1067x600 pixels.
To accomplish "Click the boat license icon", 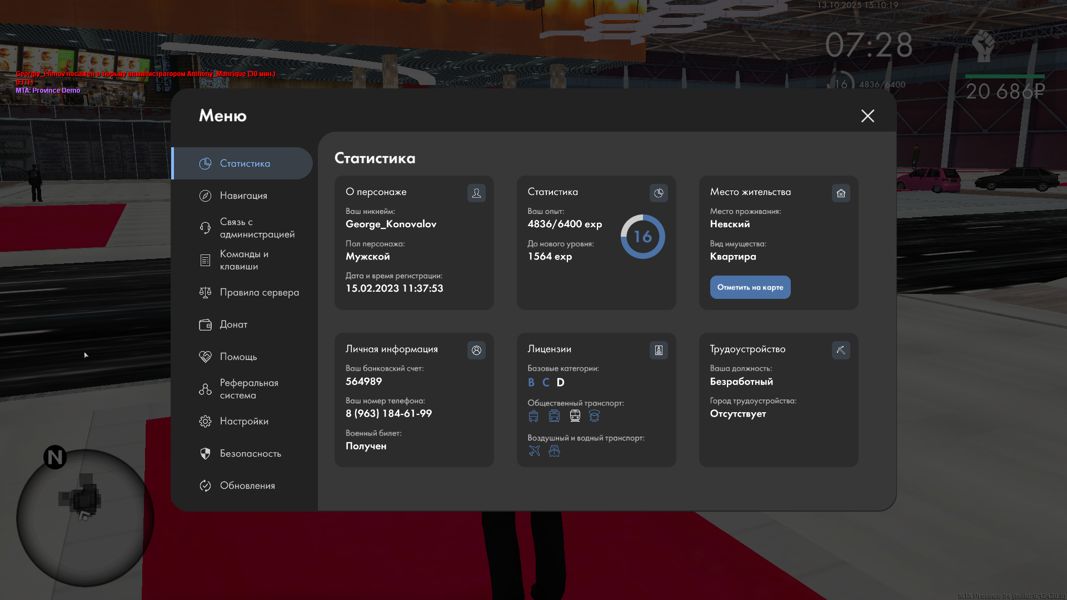I will pyautogui.click(x=554, y=451).
